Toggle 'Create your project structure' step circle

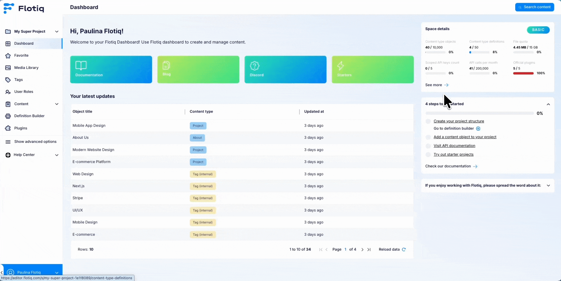(428, 121)
